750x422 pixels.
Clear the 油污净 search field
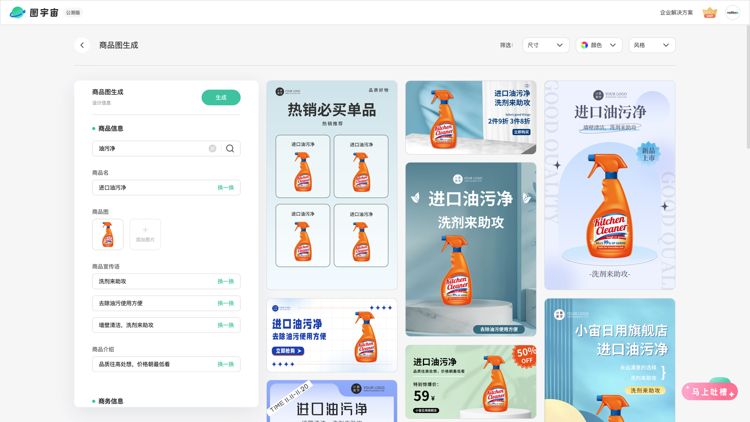(212, 148)
